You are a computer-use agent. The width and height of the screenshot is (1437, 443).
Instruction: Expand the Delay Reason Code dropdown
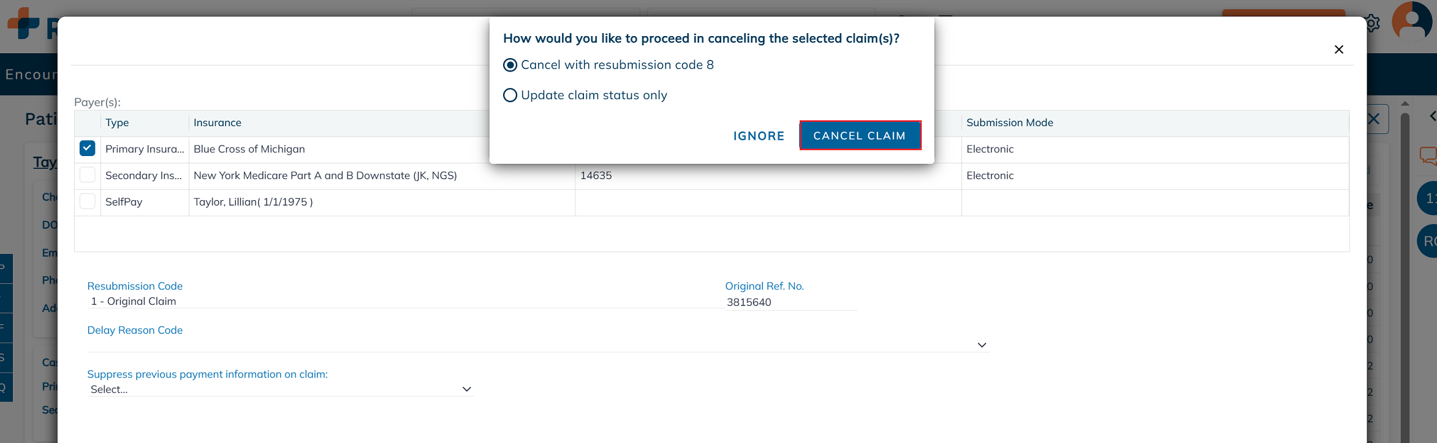point(982,345)
